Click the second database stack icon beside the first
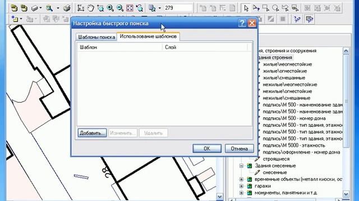This screenshot has height=201, width=359. [24, 8]
